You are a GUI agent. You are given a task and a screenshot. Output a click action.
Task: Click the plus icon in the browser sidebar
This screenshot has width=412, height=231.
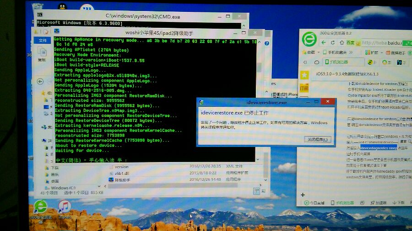pos(303,194)
